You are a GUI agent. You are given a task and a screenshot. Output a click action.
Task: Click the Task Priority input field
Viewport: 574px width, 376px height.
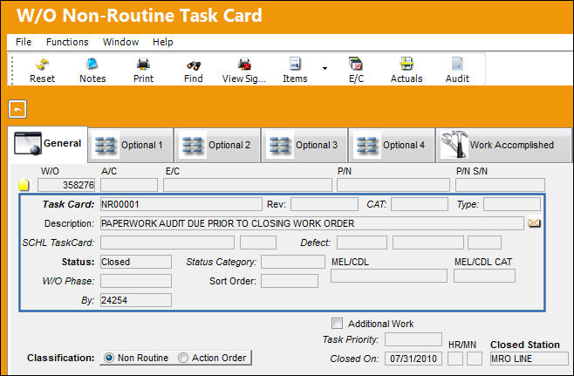click(x=413, y=339)
